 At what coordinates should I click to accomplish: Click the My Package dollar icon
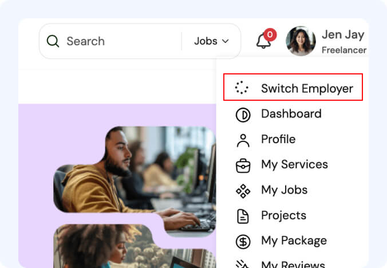[x=243, y=242]
